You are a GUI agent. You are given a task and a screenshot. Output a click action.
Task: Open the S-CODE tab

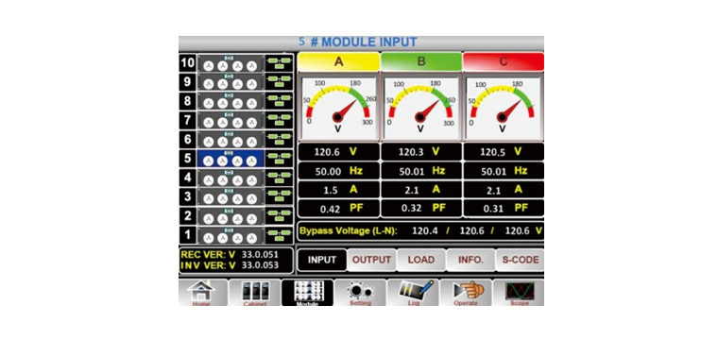coord(521,260)
